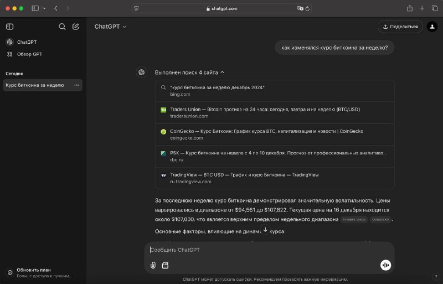Open the ChatGPT model dropdown

[x=110, y=27]
